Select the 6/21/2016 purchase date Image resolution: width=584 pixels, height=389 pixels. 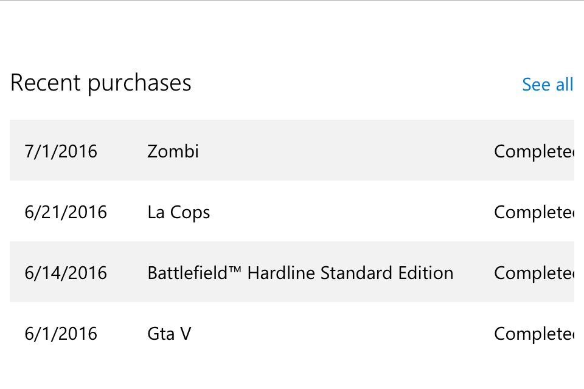(66, 212)
